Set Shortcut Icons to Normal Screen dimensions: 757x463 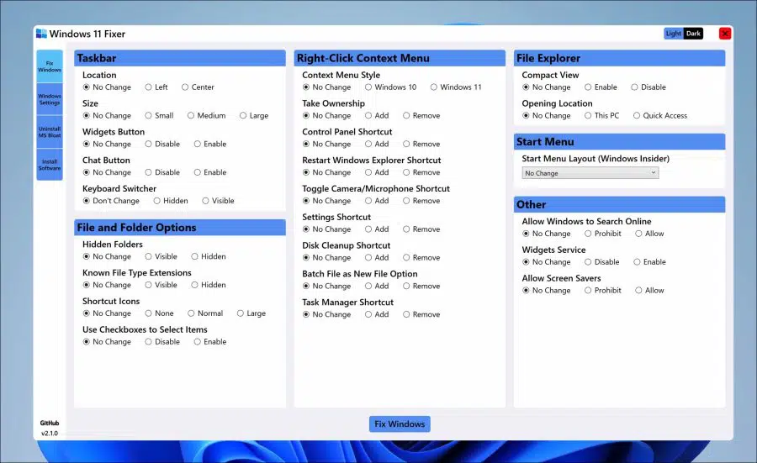tap(206, 313)
